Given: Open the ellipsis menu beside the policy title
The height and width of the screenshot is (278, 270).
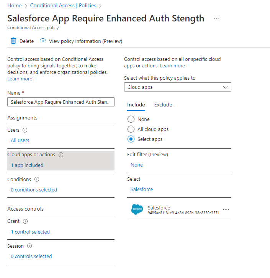Looking at the screenshot, I should coord(216,19).
